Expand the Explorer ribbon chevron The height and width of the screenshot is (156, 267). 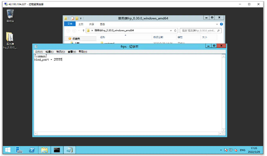coord(217,24)
